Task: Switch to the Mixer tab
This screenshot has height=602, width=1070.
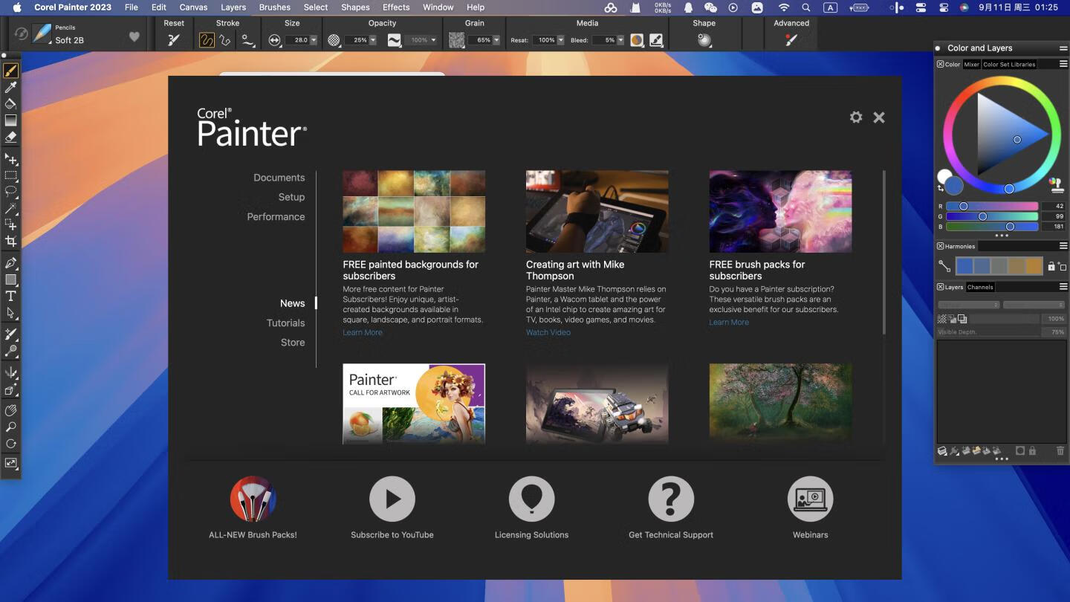Action: [971, 65]
